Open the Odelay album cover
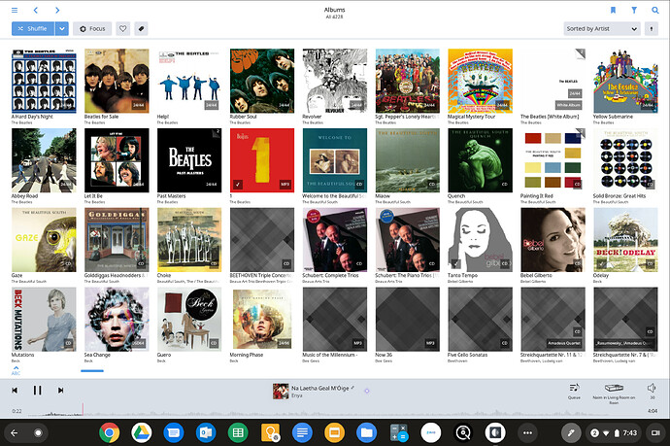 point(625,240)
